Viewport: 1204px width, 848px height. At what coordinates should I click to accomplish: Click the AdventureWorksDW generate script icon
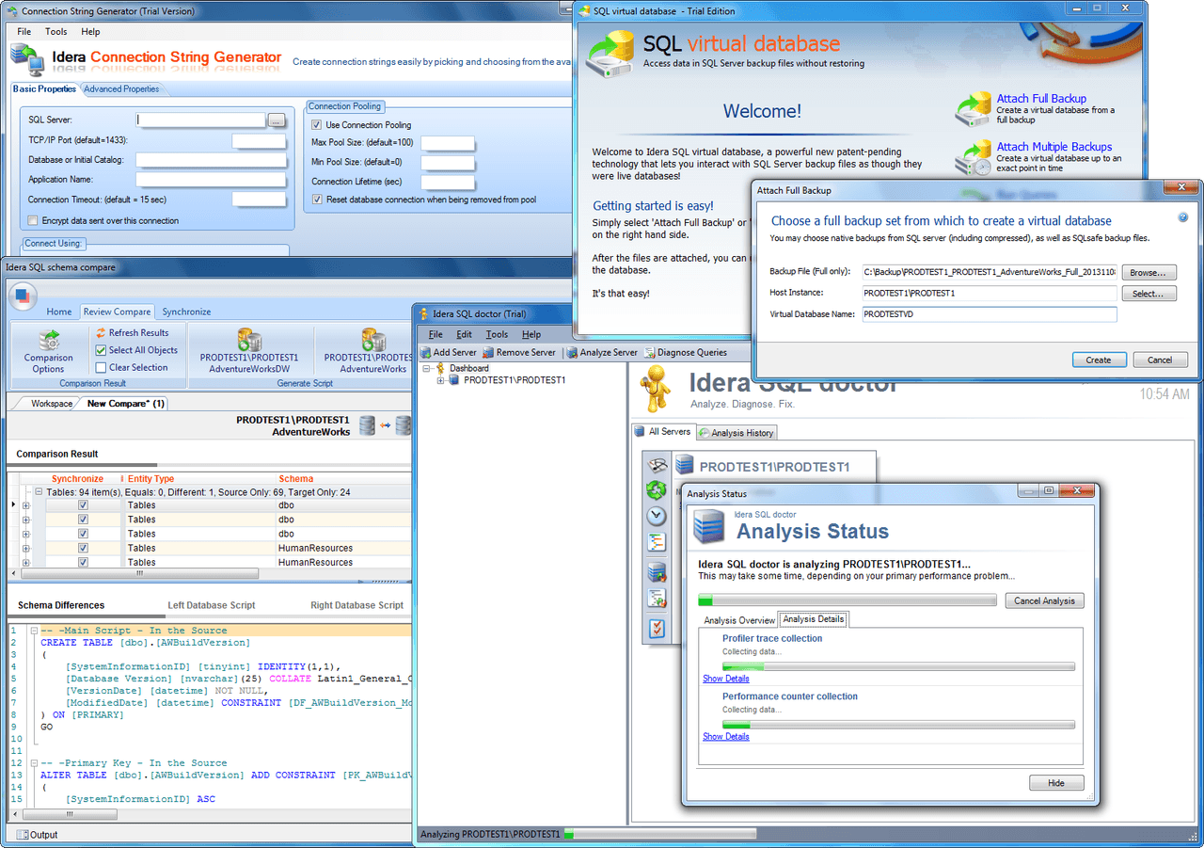pyautogui.click(x=249, y=340)
